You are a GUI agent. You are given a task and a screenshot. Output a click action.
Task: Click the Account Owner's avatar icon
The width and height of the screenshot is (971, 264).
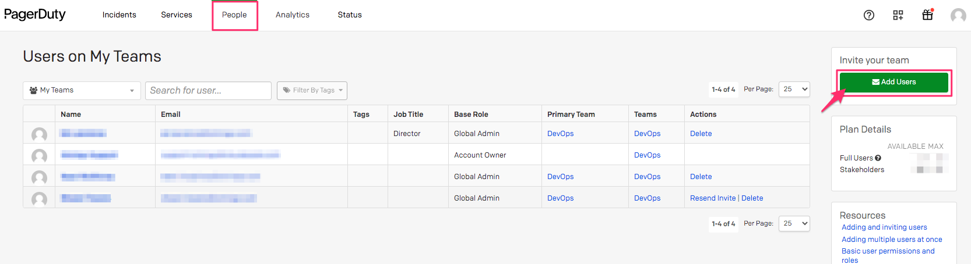click(x=39, y=156)
